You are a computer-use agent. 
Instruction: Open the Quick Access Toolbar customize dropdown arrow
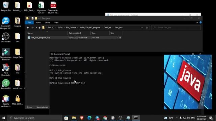(x=39, y=18)
